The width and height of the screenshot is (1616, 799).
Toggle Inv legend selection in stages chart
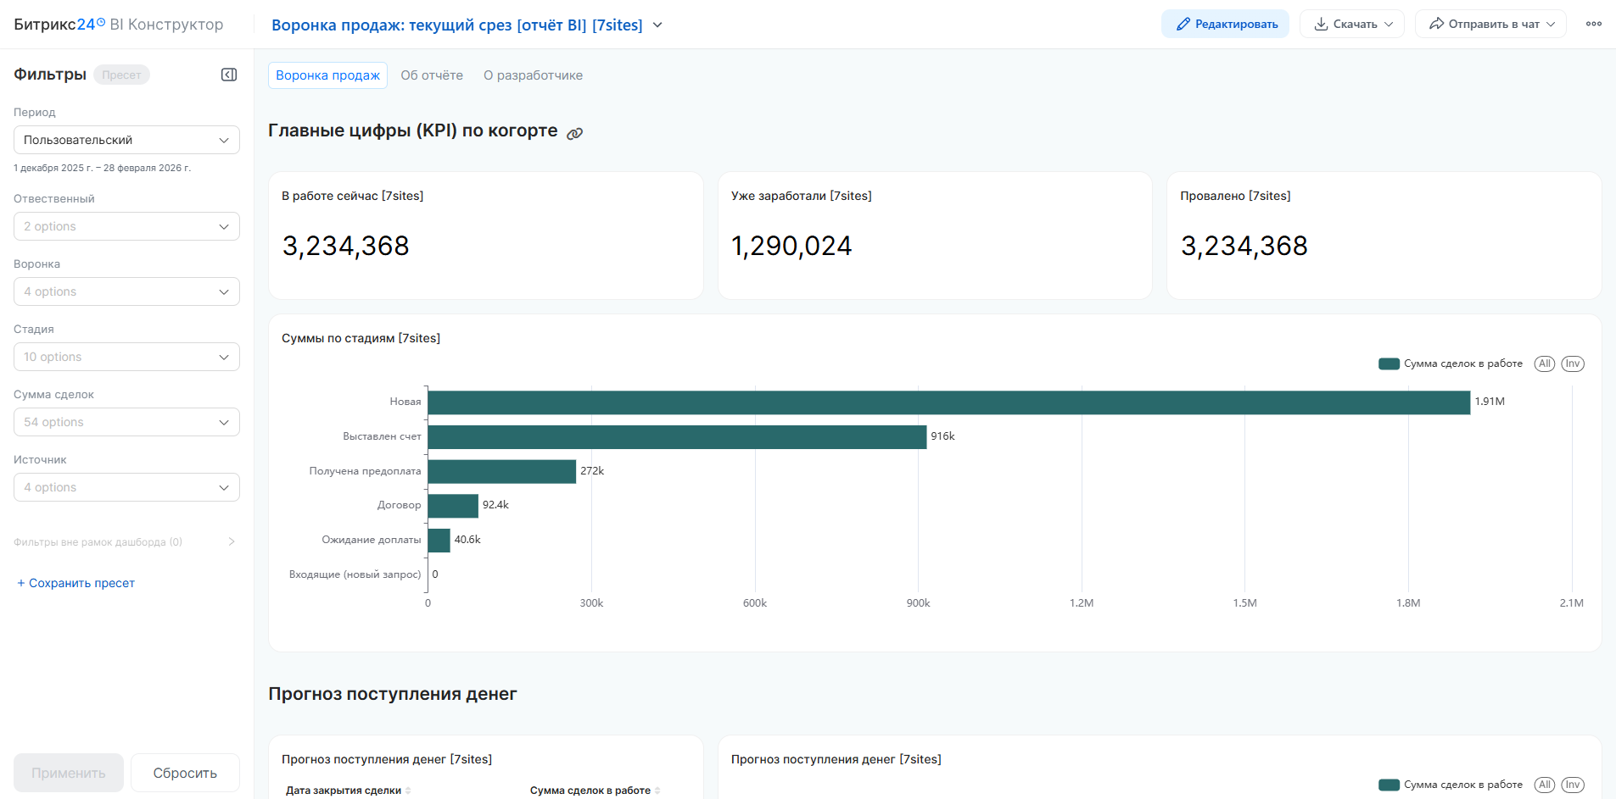pos(1572,363)
